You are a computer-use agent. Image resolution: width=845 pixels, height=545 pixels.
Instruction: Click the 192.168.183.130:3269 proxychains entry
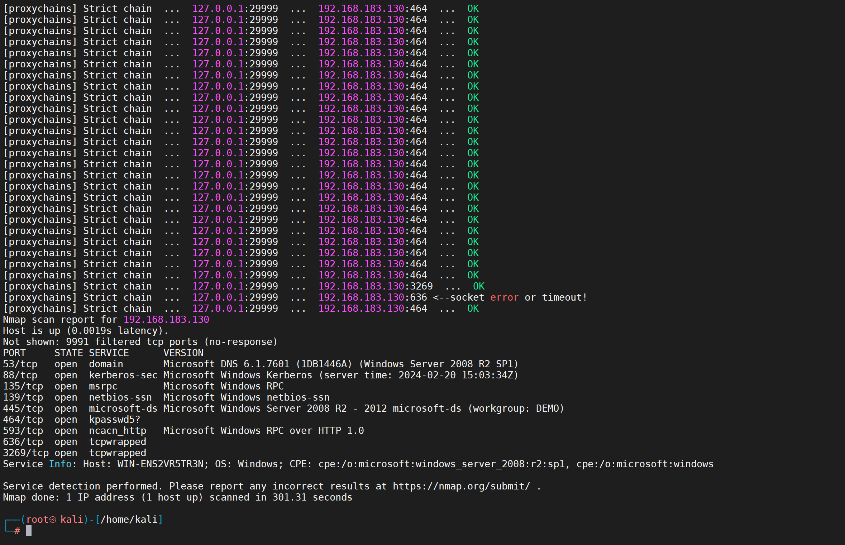(375, 286)
